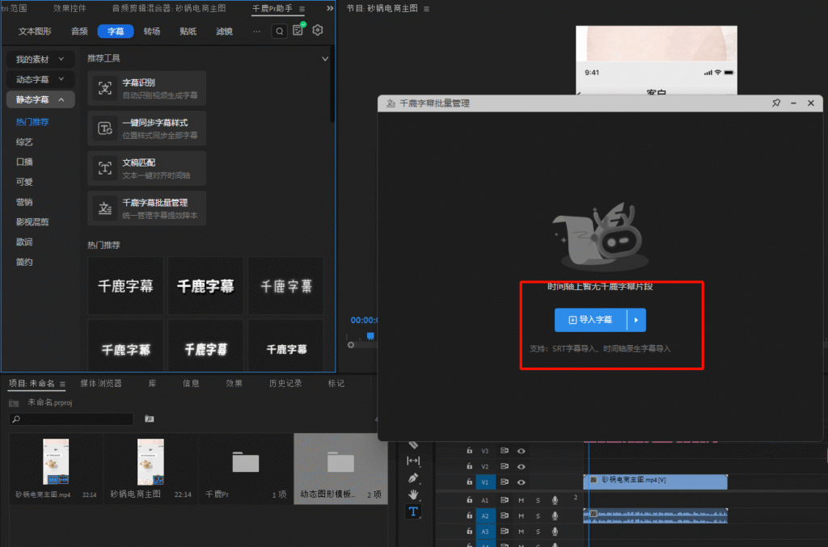The width and height of the screenshot is (828, 547).
Task: Select the Type tool in the timeline toolbar
Action: pyautogui.click(x=413, y=511)
